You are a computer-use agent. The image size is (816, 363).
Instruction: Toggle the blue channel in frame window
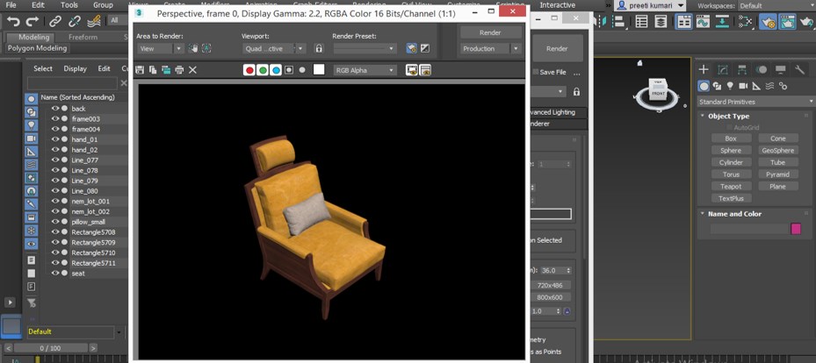(276, 69)
